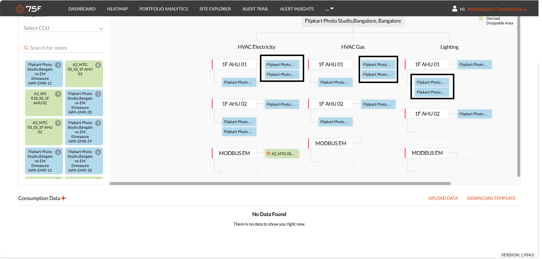Screen dimensions: 542x259
Task: Click count badge 3 on kWh-EMR-12 card
Action: [x=58, y=65]
